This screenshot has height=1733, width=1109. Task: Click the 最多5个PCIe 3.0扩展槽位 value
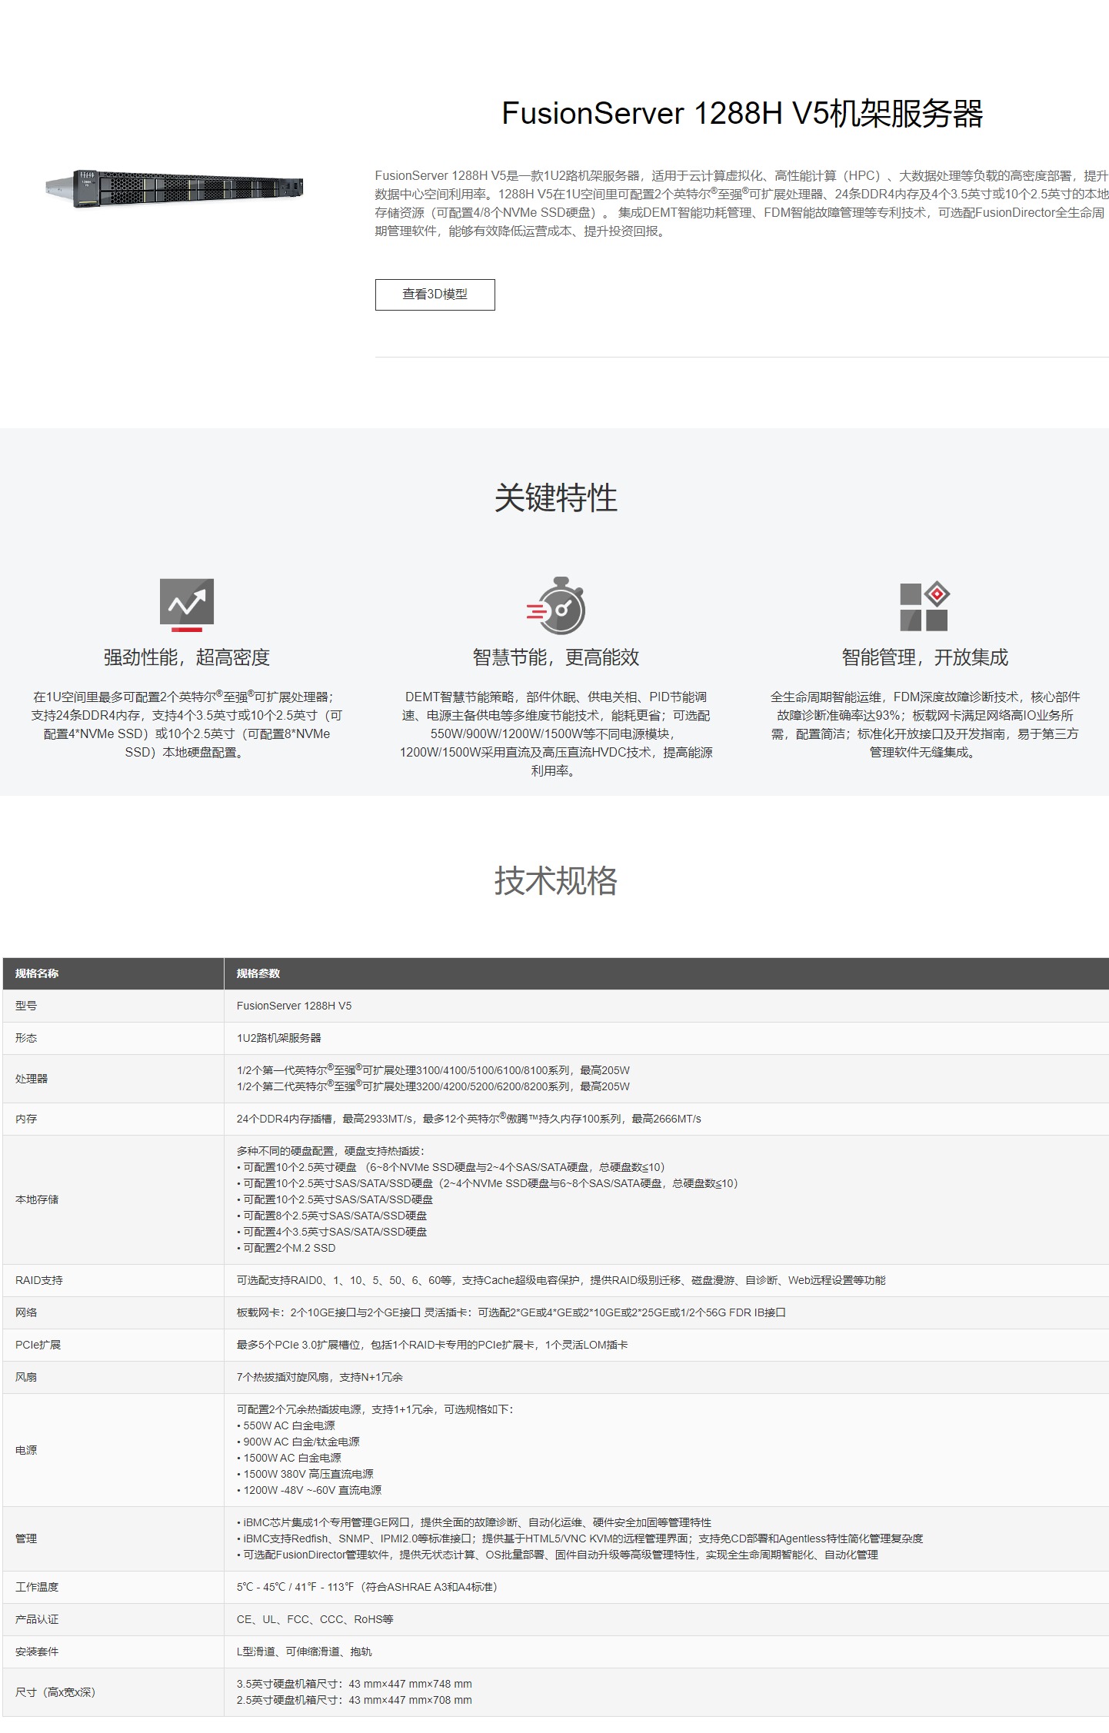(x=432, y=1345)
